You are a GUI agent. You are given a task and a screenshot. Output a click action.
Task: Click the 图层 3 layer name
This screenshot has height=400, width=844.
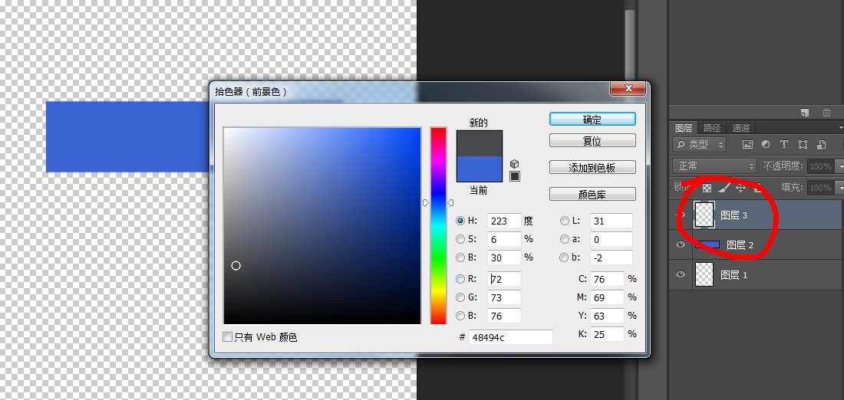point(734,215)
